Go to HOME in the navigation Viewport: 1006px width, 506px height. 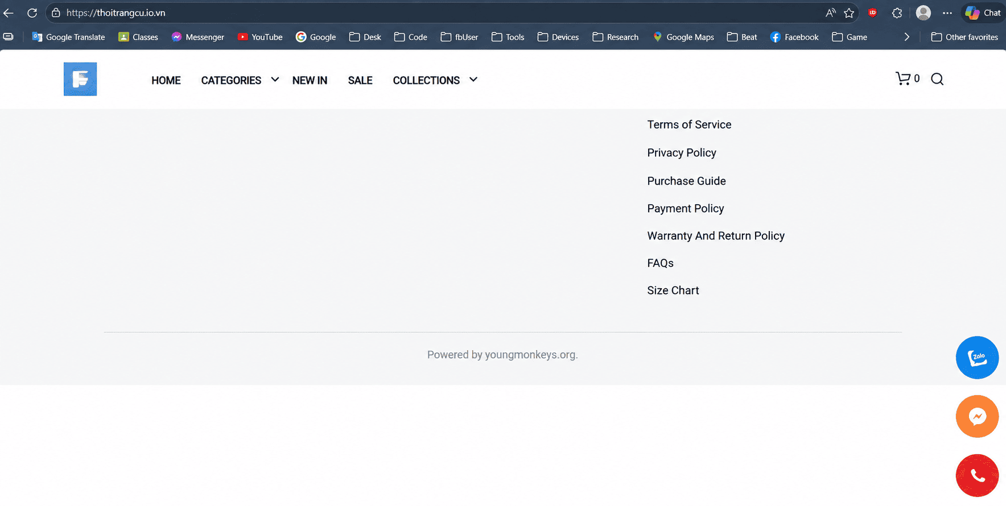(x=166, y=80)
